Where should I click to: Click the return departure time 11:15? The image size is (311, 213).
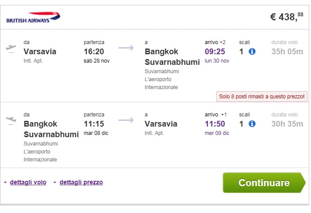[x=94, y=124]
